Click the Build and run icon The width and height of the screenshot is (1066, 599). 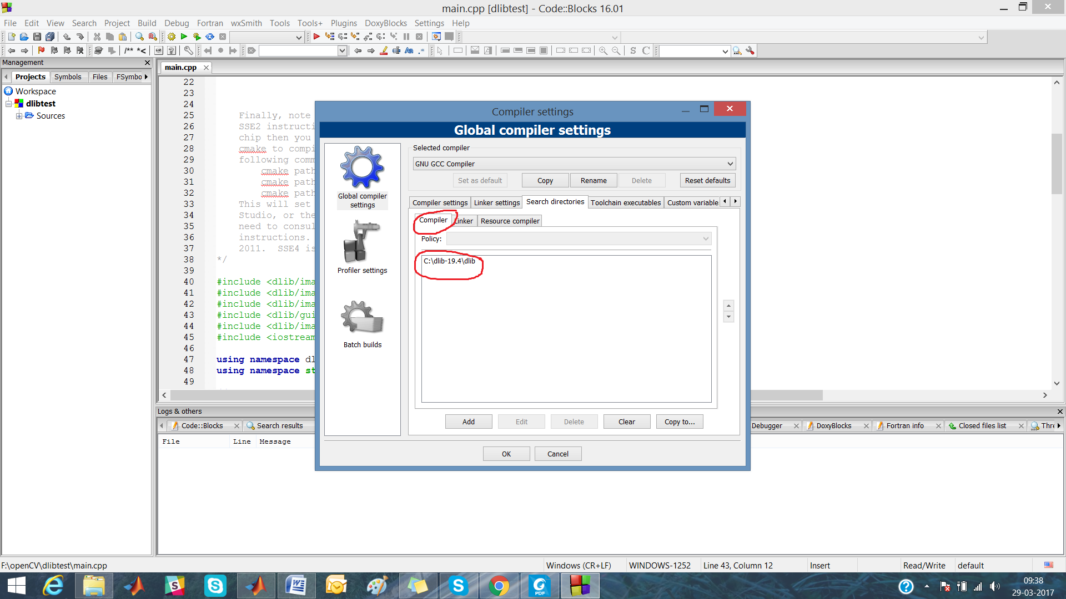pos(197,37)
